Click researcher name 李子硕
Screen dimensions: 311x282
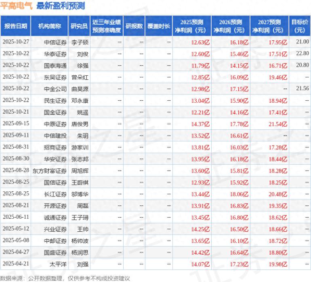pyautogui.click(x=80, y=42)
